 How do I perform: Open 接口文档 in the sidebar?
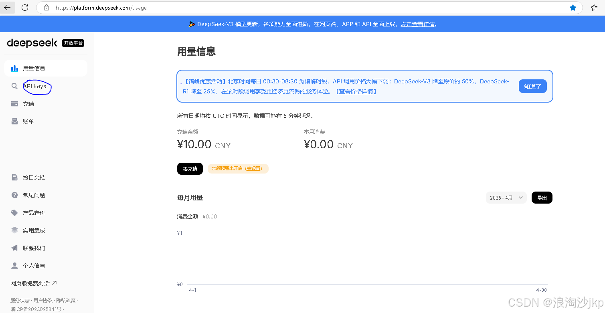pyautogui.click(x=46, y=178)
